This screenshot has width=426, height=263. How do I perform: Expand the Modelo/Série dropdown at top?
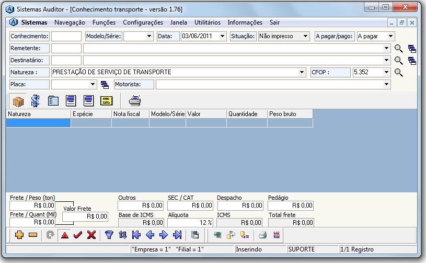point(149,36)
